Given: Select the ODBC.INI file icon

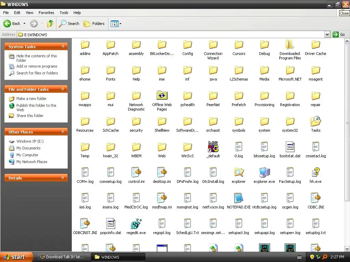Looking at the screenshot, I should click(315, 198).
